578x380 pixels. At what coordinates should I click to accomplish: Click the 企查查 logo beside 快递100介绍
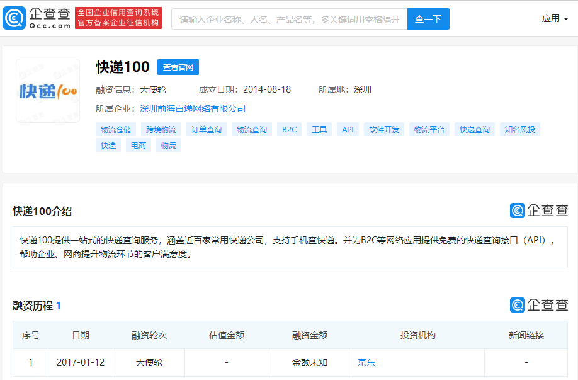click(x=539, y=210)
